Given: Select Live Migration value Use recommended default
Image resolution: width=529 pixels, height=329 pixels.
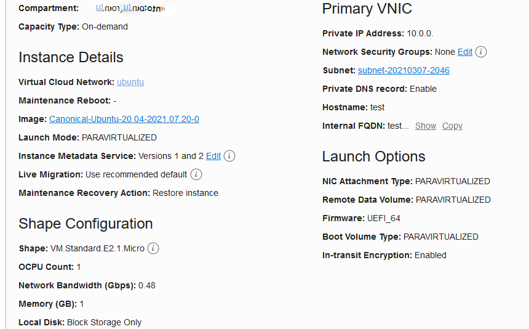Looking at the screenshot, I should pyautogui.click(x=136, y=174).
